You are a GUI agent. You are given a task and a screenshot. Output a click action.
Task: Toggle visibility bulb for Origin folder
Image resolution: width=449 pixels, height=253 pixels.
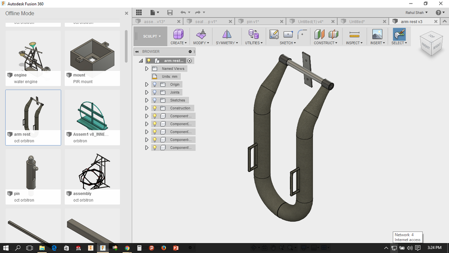(154, 85)
